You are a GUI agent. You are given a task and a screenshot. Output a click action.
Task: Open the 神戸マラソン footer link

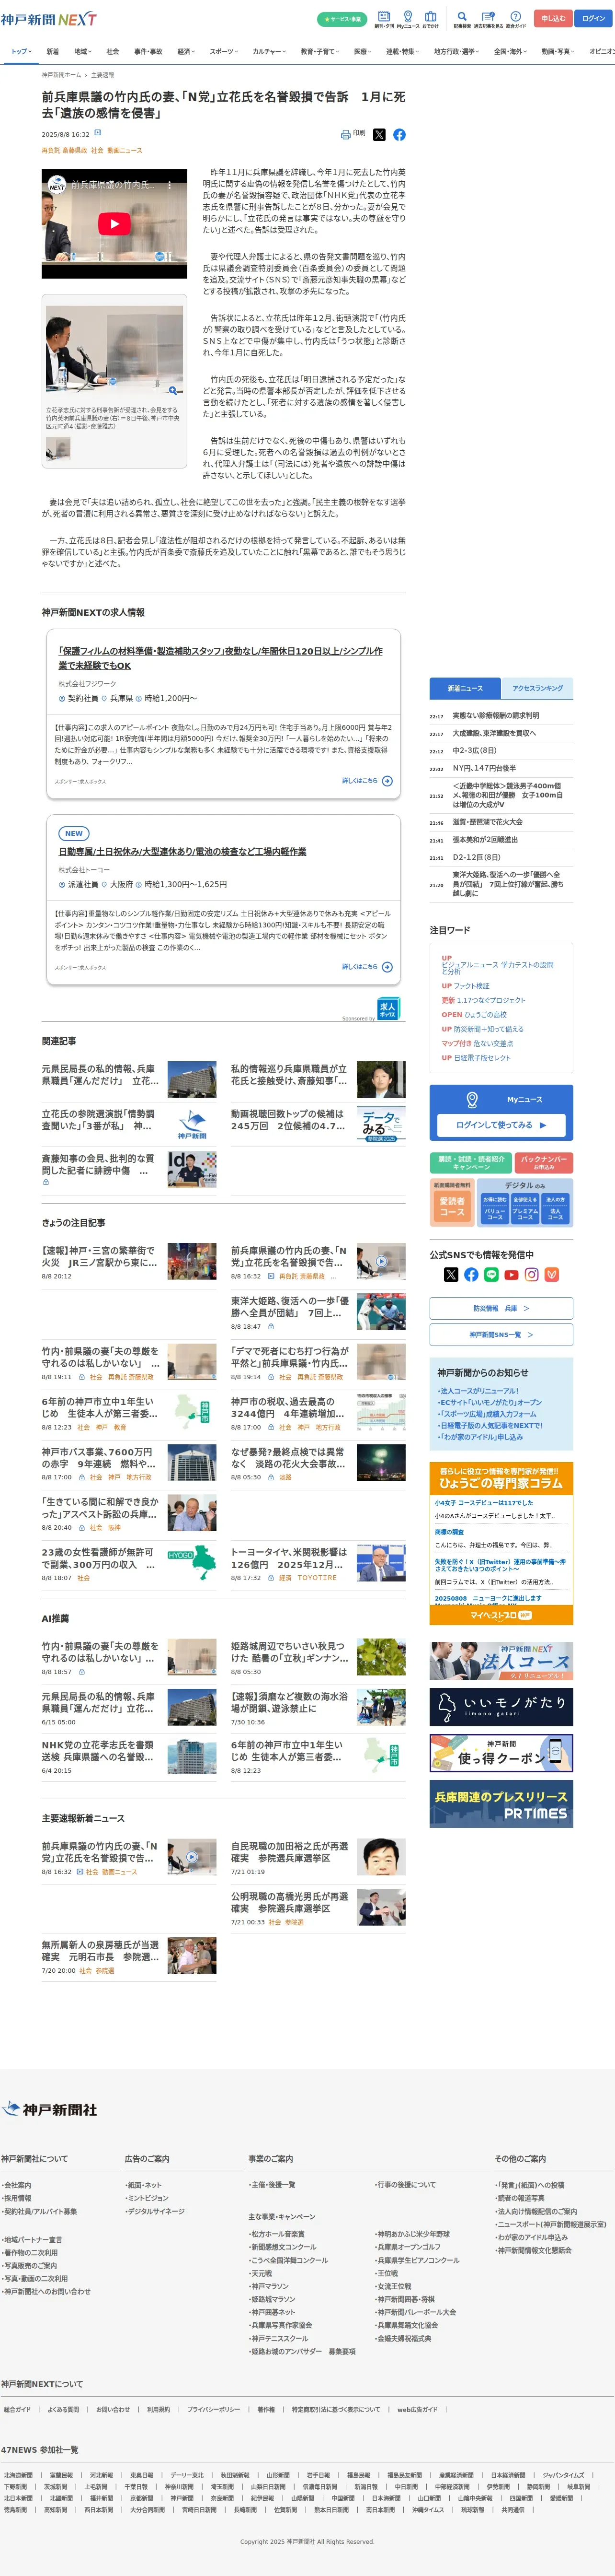click(269, 2286)
